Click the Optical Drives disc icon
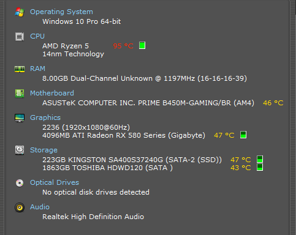The height and width of the screenshot is (235, 296). click(20, 183)
